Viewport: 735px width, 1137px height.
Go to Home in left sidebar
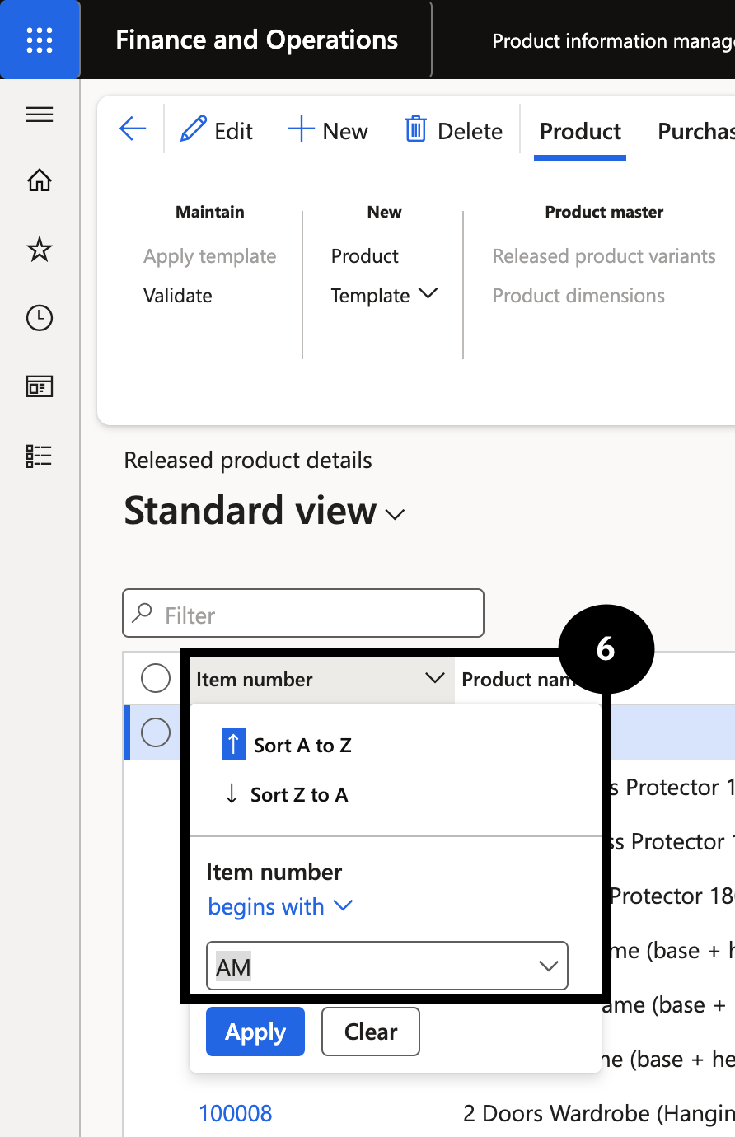40,180
